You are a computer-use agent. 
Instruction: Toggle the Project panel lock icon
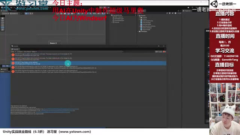(178, 11)
